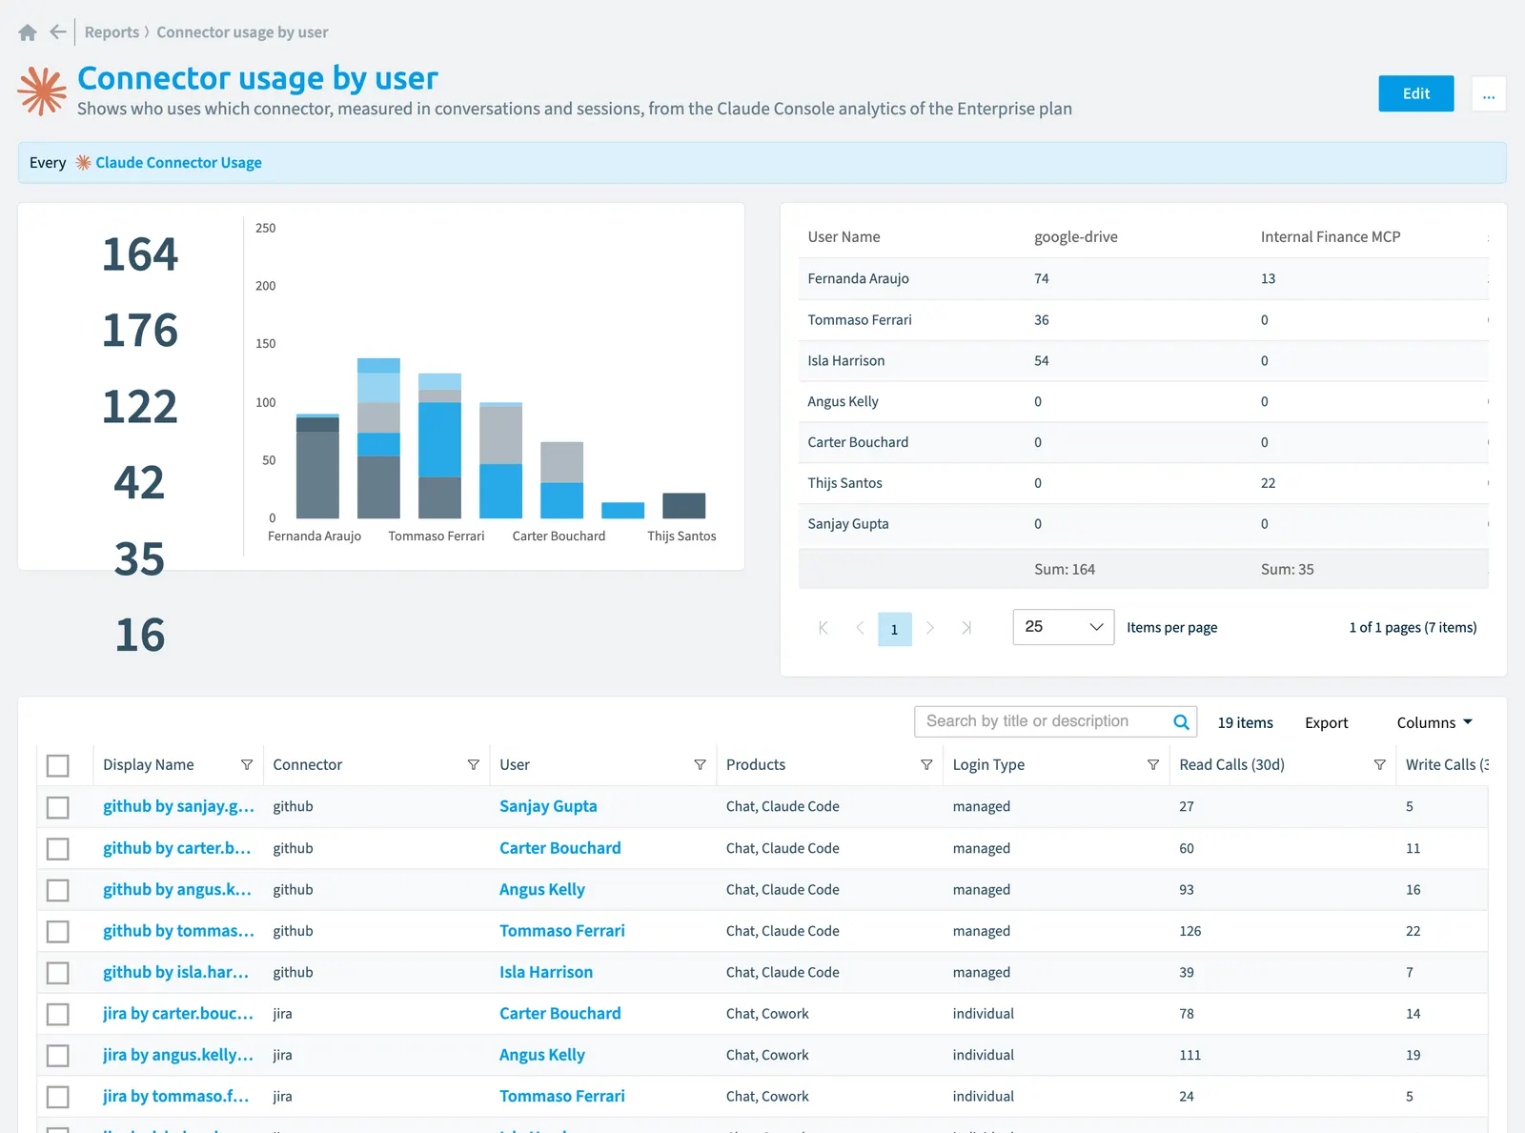Select jira by tommaso.f display name link
This screenshot has width=1525, height=1133.
coord(175,1096)
